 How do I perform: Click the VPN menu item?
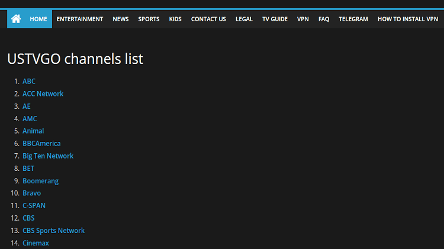[x=303, y=19]
